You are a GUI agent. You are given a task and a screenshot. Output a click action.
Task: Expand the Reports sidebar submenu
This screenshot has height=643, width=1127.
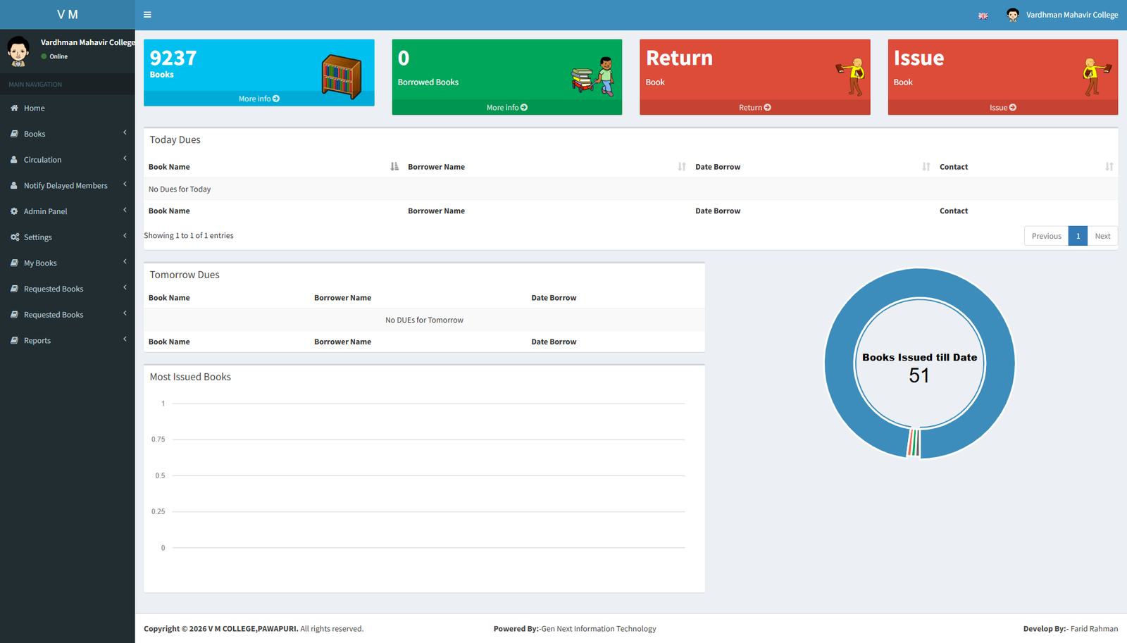point(67,341)
